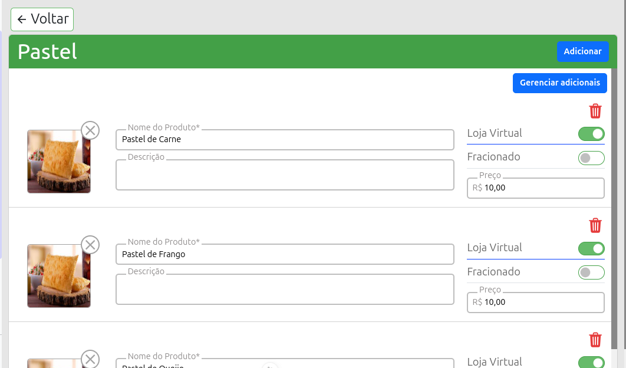Click the Pastel de Carne product thumbnail

click(58, 162)
